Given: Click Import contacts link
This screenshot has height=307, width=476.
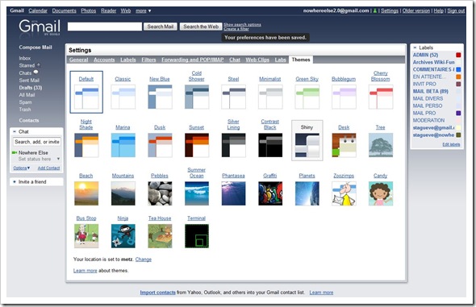Looking at the screenshot, I should 157,292.
